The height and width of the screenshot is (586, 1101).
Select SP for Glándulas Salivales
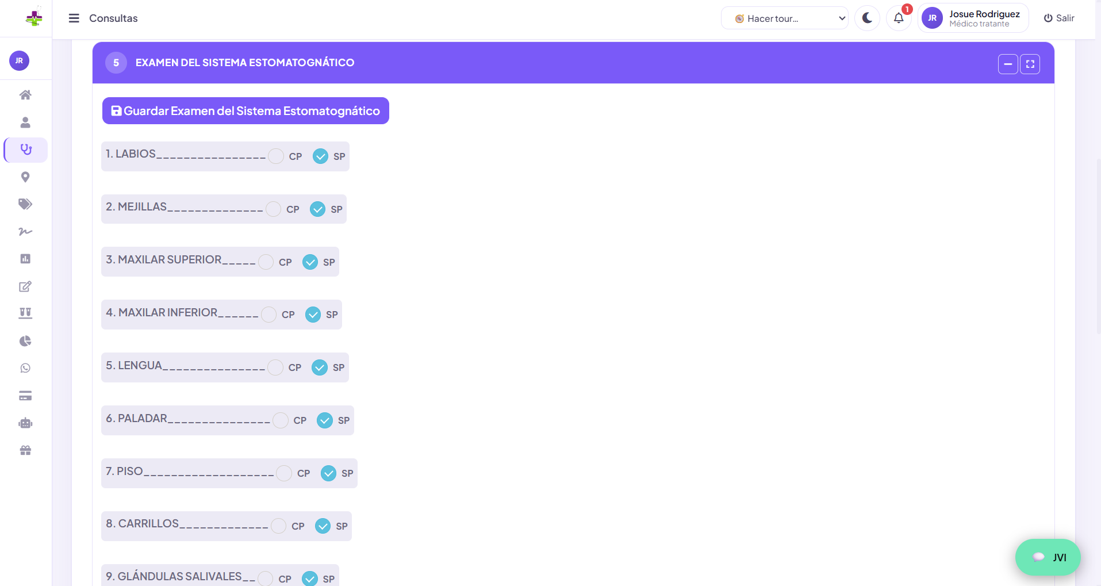310,579
